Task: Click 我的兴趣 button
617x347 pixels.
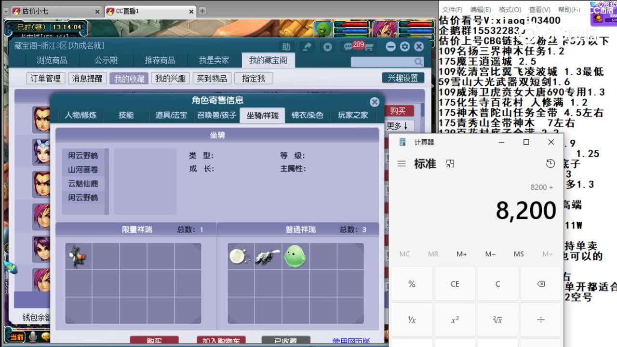Action: [170, 79]
